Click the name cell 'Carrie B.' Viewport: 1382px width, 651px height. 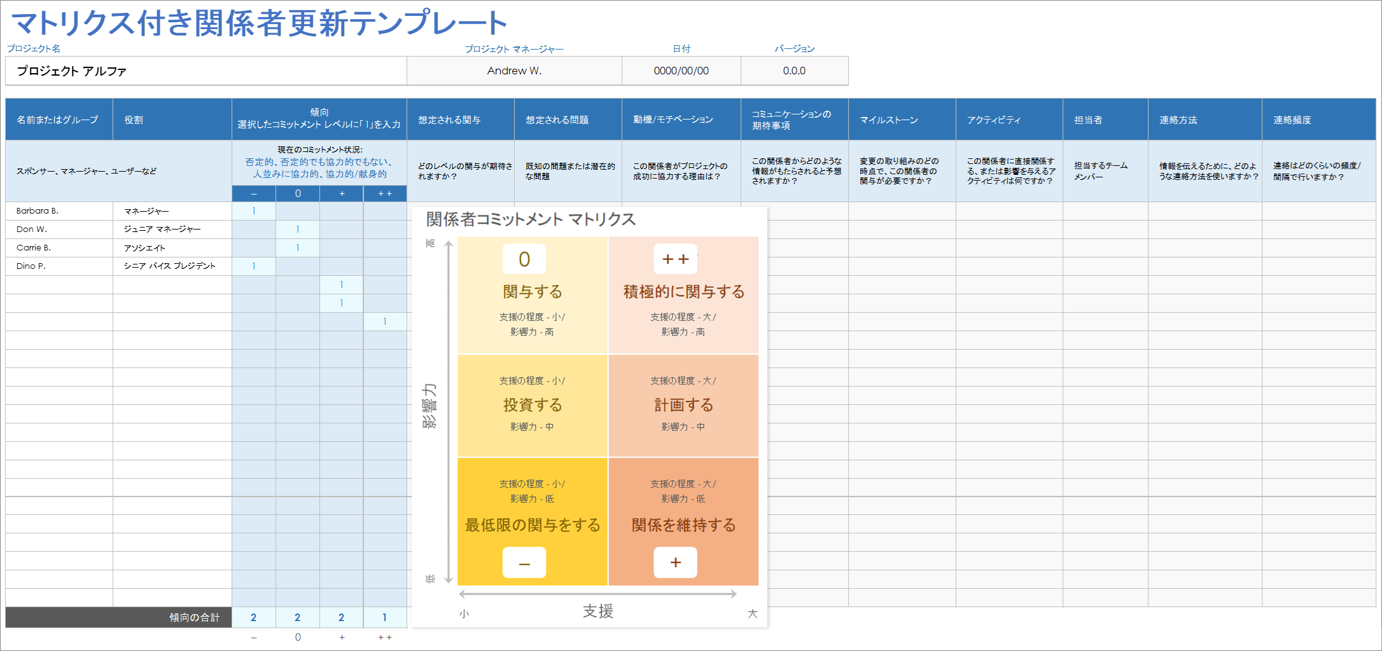59,248
